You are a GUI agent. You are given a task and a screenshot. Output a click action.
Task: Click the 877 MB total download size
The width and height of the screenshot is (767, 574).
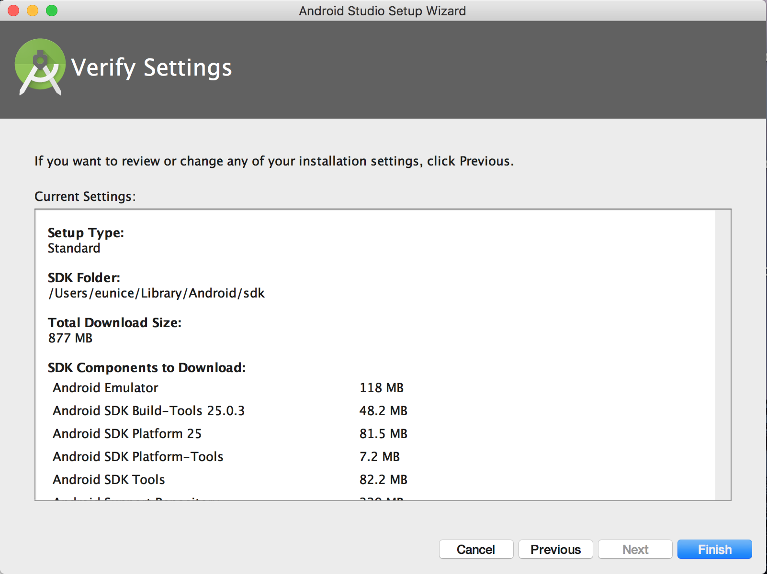point(70,338)
